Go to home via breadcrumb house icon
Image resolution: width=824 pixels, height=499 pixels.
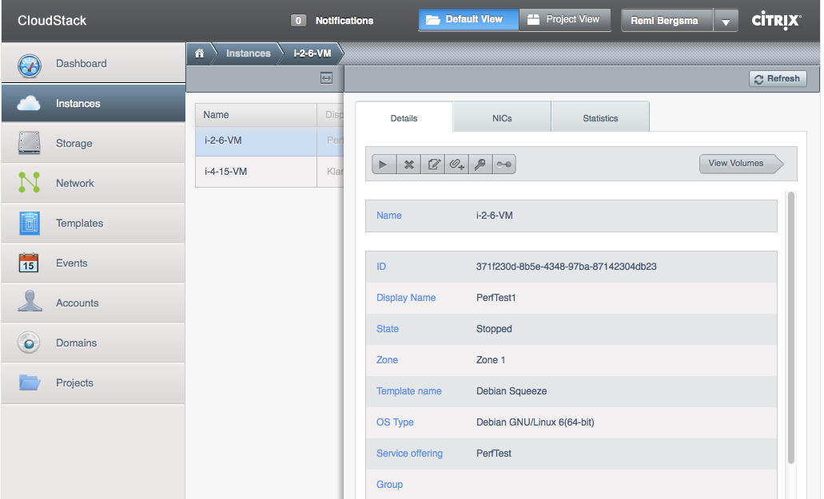pos(200,53)
